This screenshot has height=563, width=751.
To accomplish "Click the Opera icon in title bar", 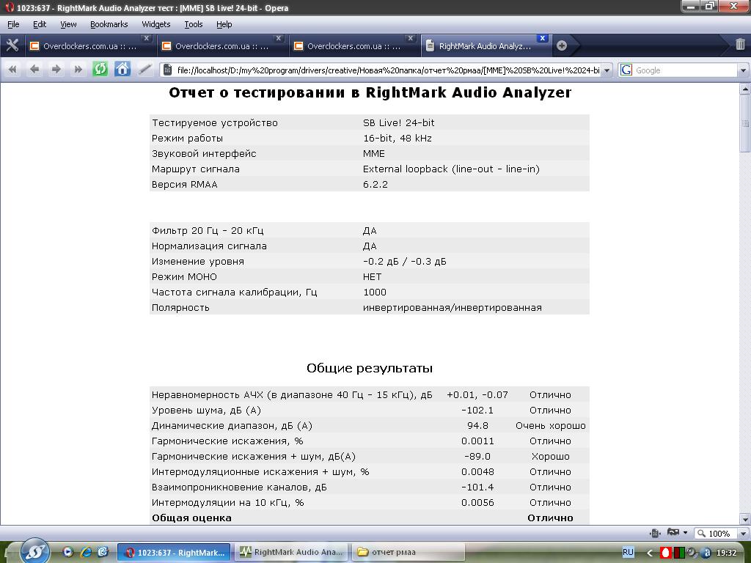I will 10,7.
